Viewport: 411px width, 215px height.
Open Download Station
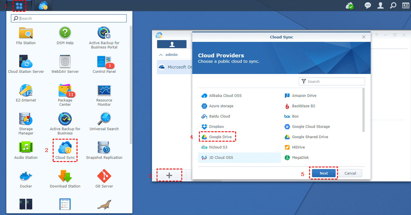point(65,179)
